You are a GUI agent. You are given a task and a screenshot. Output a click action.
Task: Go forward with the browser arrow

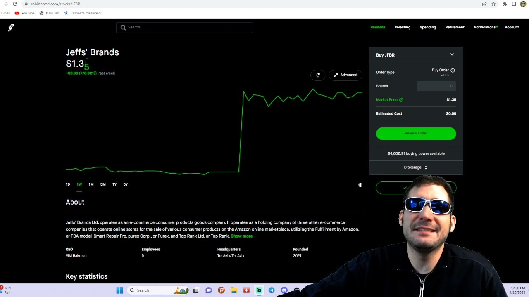point(5,4)
